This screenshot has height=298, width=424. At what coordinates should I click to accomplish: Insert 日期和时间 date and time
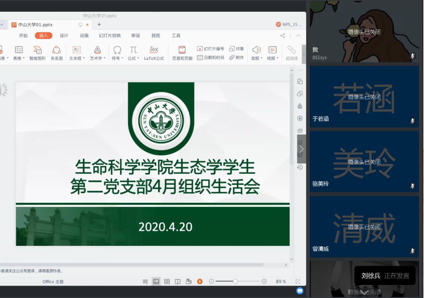pos(211,58)
